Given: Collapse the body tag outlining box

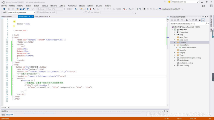Looking at the screenshot, I should tap(13, 65).
